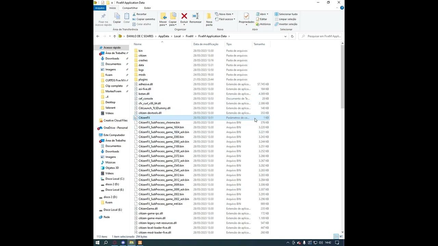Open the Arquivo menu

point(100,8)
